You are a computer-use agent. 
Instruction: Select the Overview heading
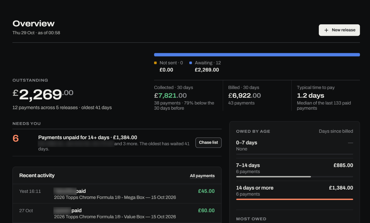[34, 24]
